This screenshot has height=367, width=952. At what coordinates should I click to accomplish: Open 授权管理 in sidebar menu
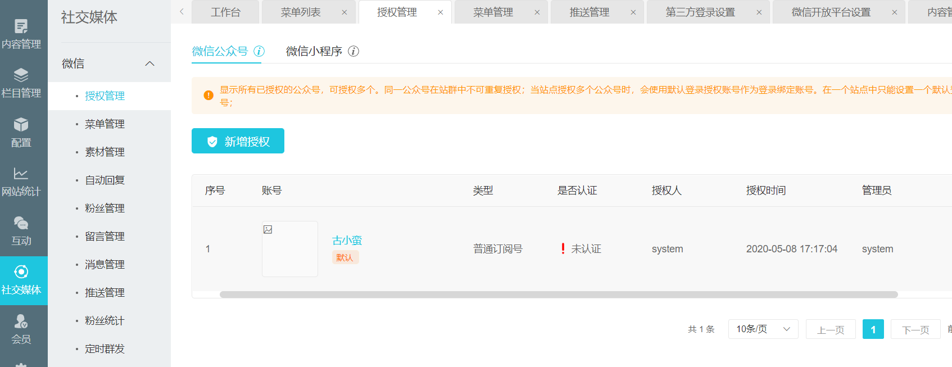point(105,96)
